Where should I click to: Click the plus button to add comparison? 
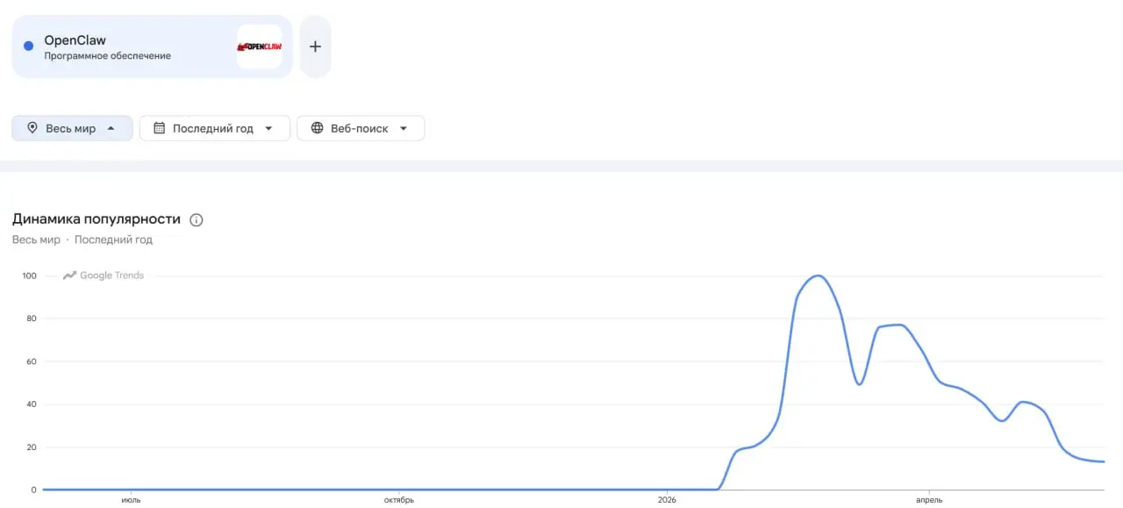(x=315, y=47)
